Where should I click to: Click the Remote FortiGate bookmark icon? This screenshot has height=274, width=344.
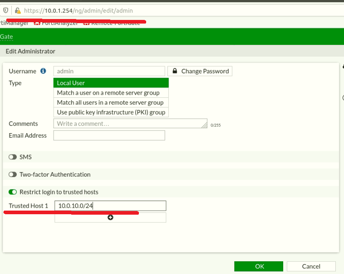pyautogui.click(x=86, y=23)
